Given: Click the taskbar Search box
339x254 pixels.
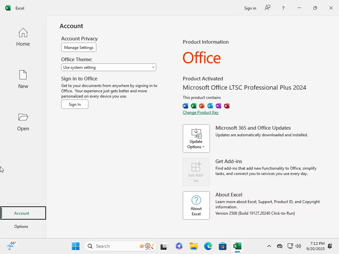Looking at the screenshot, I should (x=120, y=246).
